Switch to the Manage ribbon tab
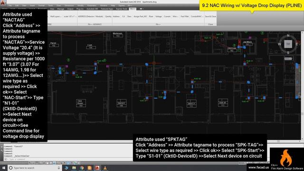 tap(61, 9)
